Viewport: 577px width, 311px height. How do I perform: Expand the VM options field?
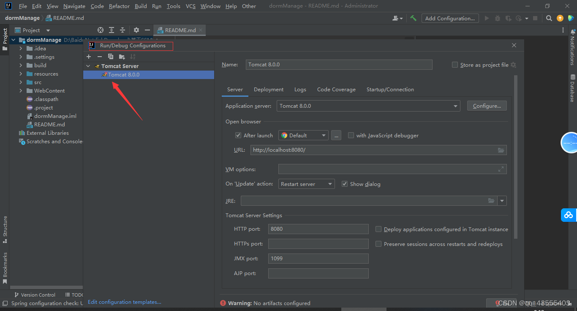pos(501,169)
